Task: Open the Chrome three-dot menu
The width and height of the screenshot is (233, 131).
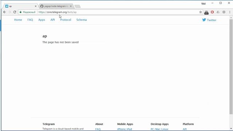Action: [x=230, y=12]
